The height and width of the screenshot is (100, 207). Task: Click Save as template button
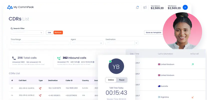(x=153, y=32)
